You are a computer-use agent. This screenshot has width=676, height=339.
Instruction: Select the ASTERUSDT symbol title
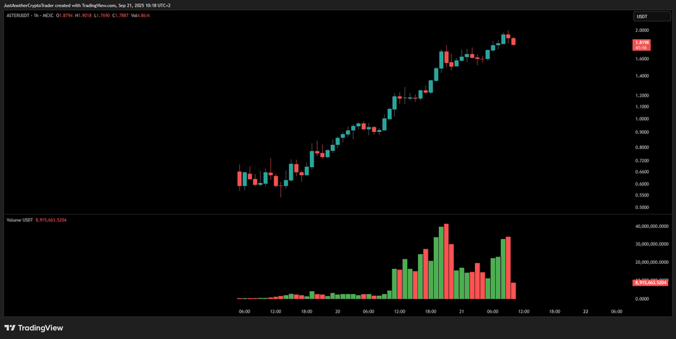[x=18, y=16]
